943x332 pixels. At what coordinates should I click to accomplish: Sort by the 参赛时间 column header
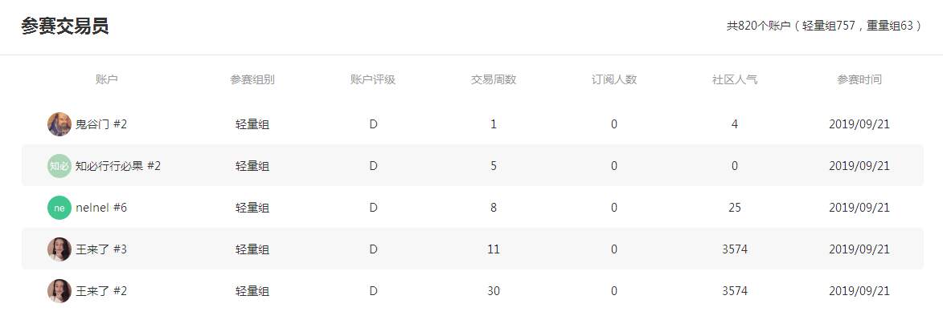point(859,79)
